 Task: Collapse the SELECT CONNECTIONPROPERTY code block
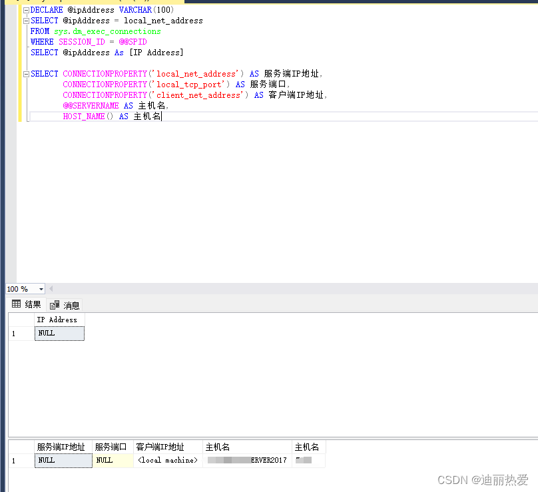[25, 74]
